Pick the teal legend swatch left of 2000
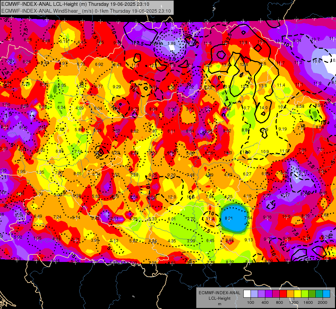This screenshot has height=309, width=336. pyautogui.click(x=319, y=294)
